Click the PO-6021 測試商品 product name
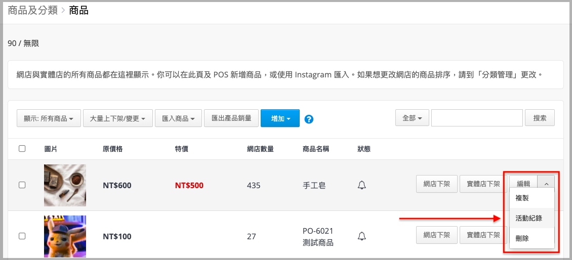 coord(318,237)
